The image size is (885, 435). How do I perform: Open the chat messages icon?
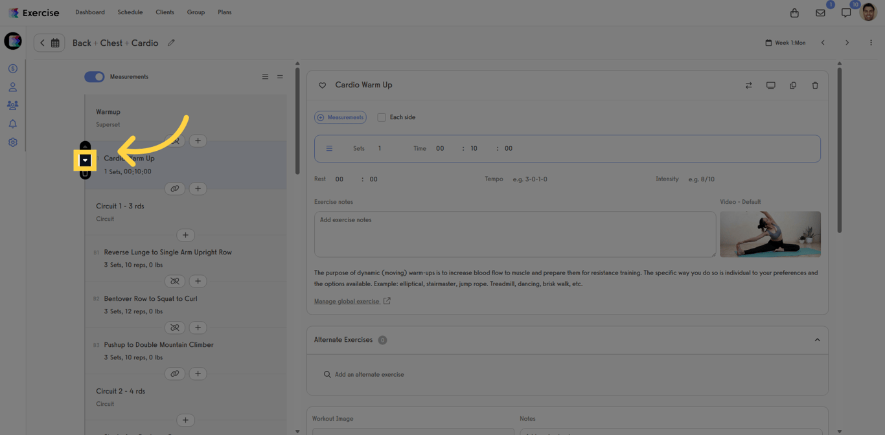[846, 13]
